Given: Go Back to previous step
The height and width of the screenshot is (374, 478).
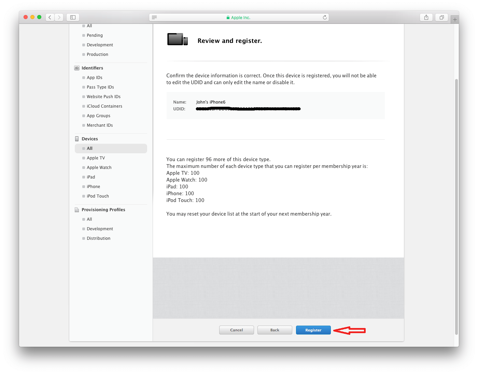Looking at the screenshot, I should coord(275,330).
